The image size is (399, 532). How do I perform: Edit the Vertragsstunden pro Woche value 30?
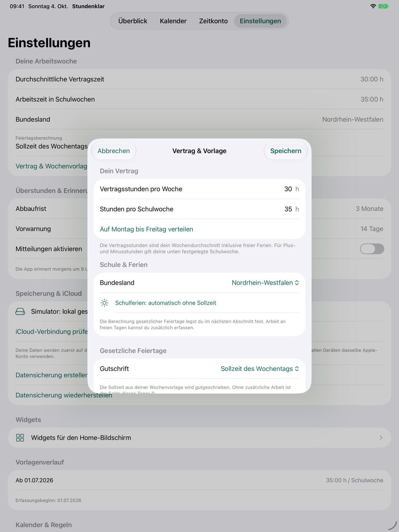[288, 189]
